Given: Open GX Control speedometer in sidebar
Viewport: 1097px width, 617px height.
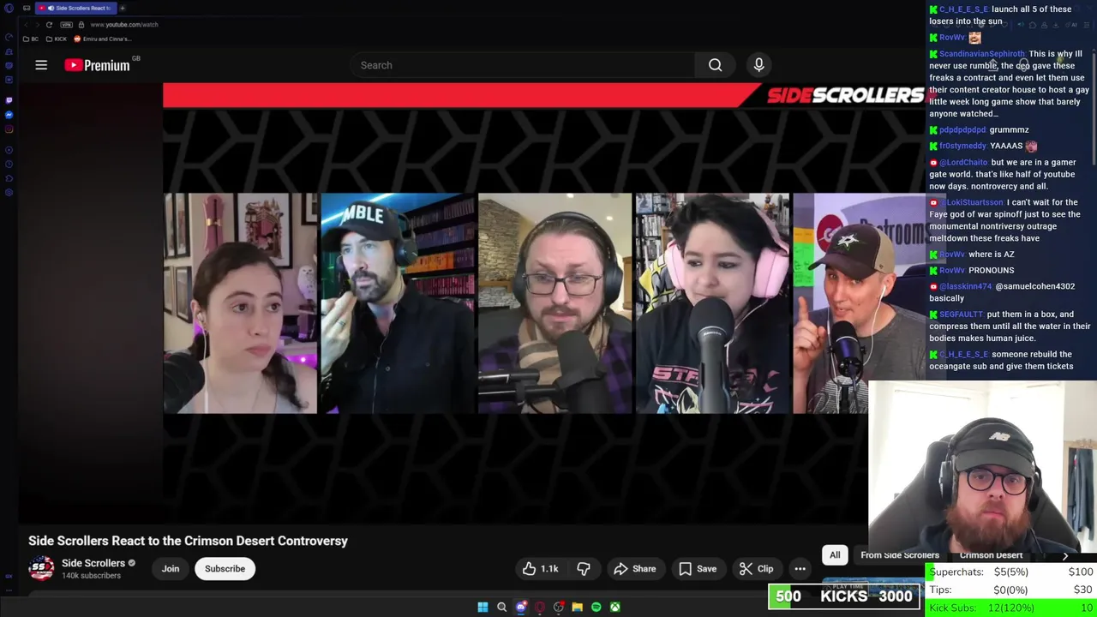Looking at the screenshot, I should click(9, 38).
